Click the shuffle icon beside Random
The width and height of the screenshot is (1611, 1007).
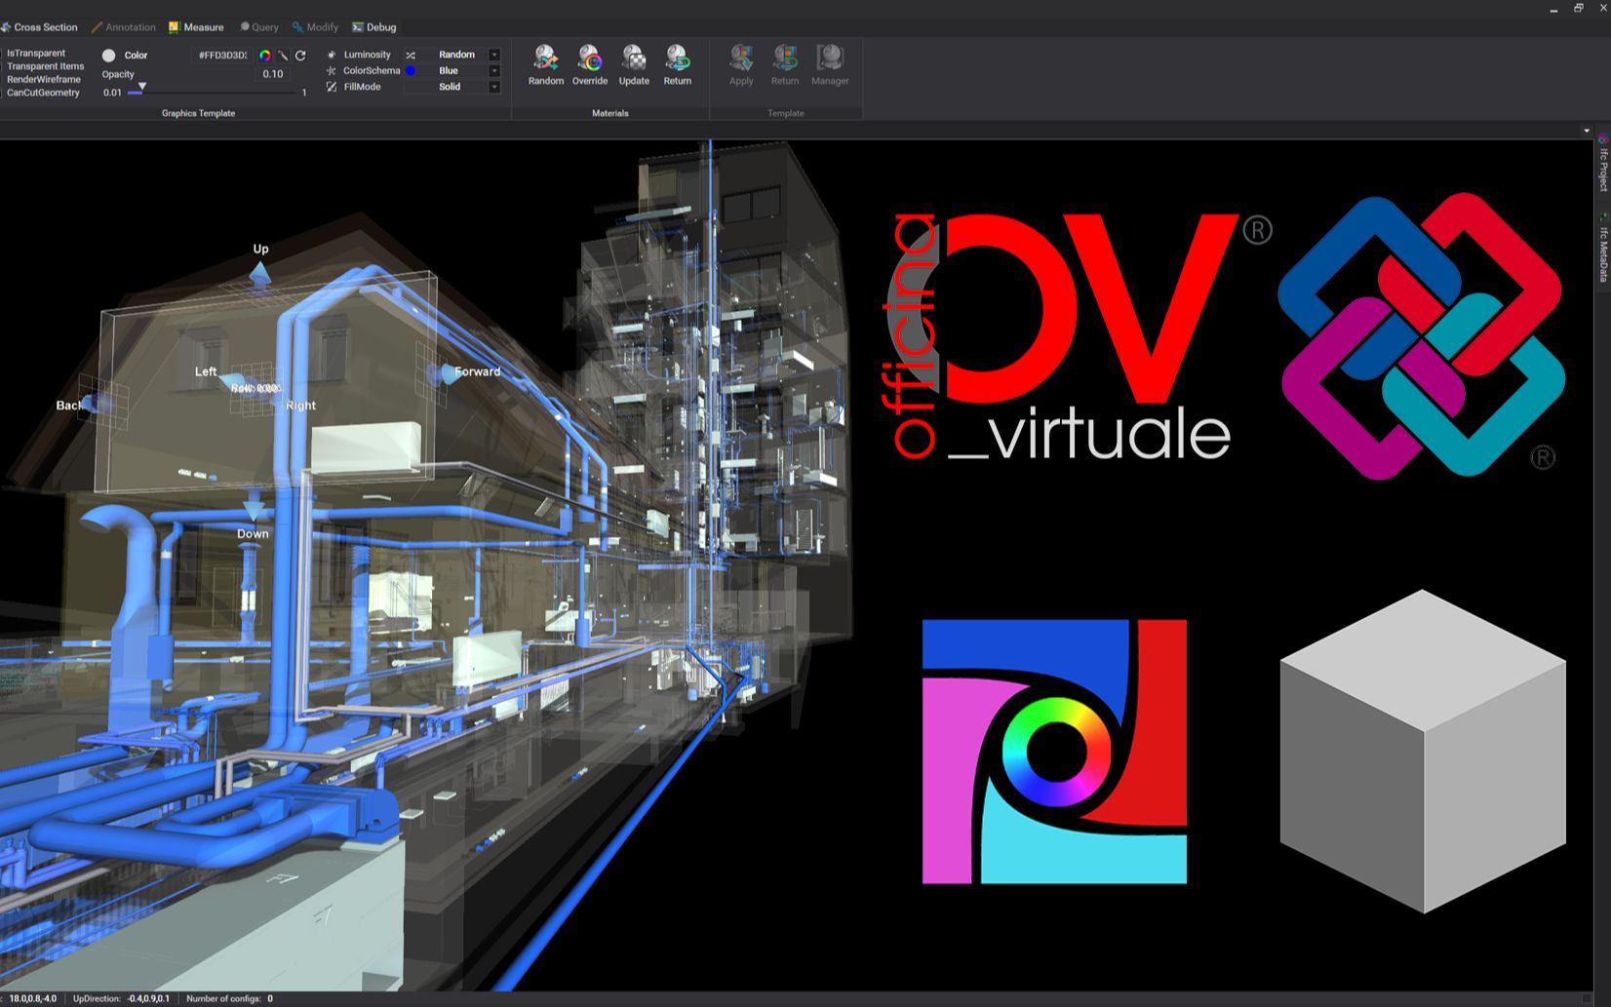(x=411, y=55)
